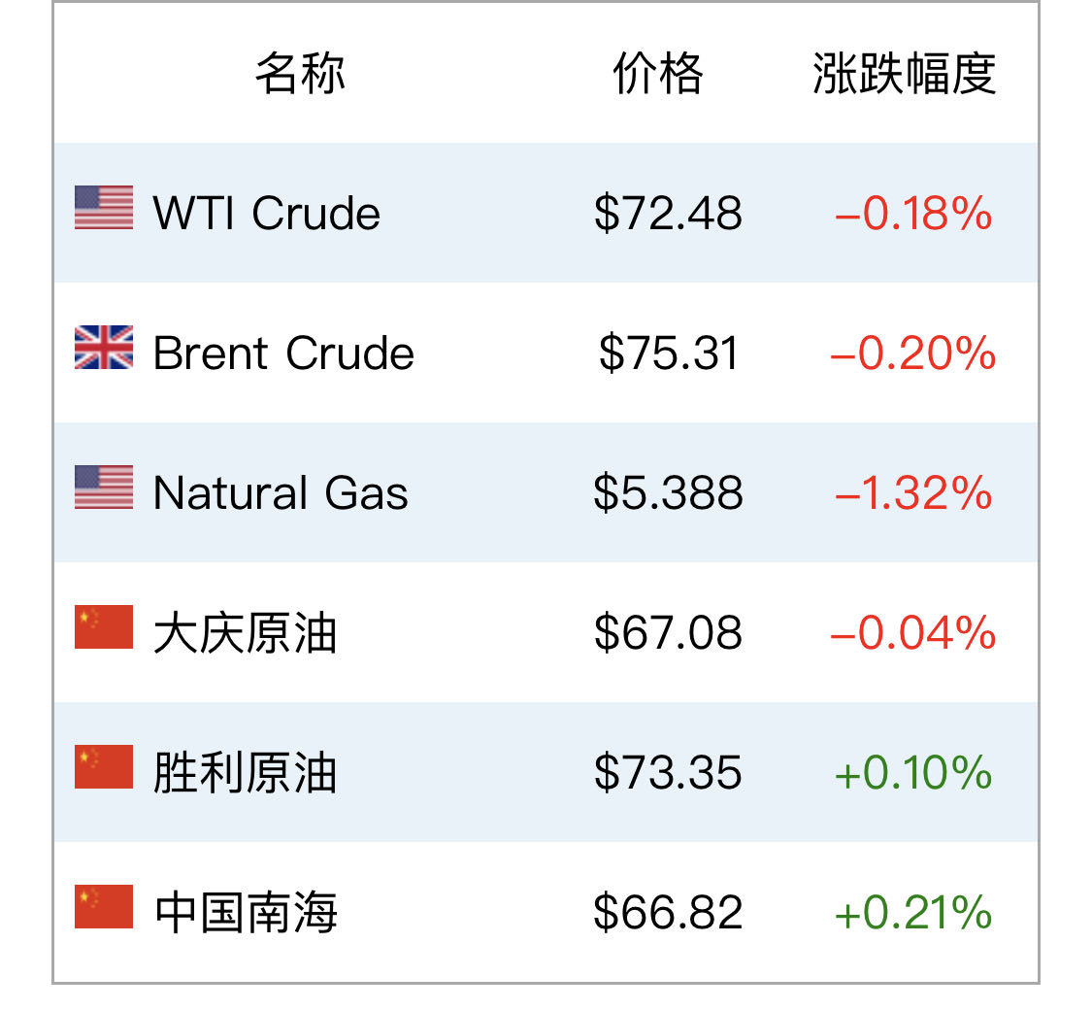
Task: Click the $72.48 WTI price
Action: pos(668,213)
